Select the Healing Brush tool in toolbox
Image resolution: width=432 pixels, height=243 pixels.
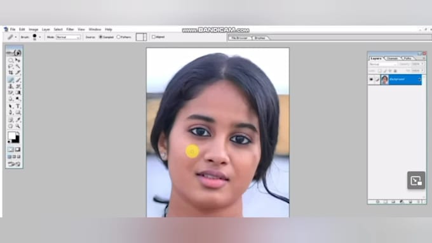pos(11,80)
